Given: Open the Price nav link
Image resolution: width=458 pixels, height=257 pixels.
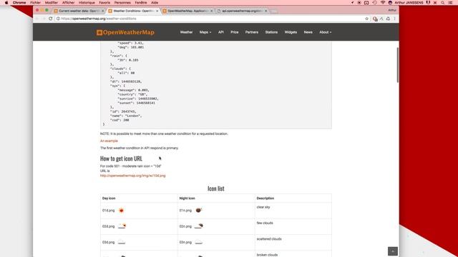Looking at the screenshot, I should tap(235, 32).
